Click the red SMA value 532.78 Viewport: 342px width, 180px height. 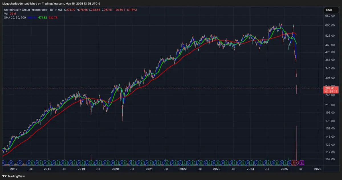click(x=53, y=18)
